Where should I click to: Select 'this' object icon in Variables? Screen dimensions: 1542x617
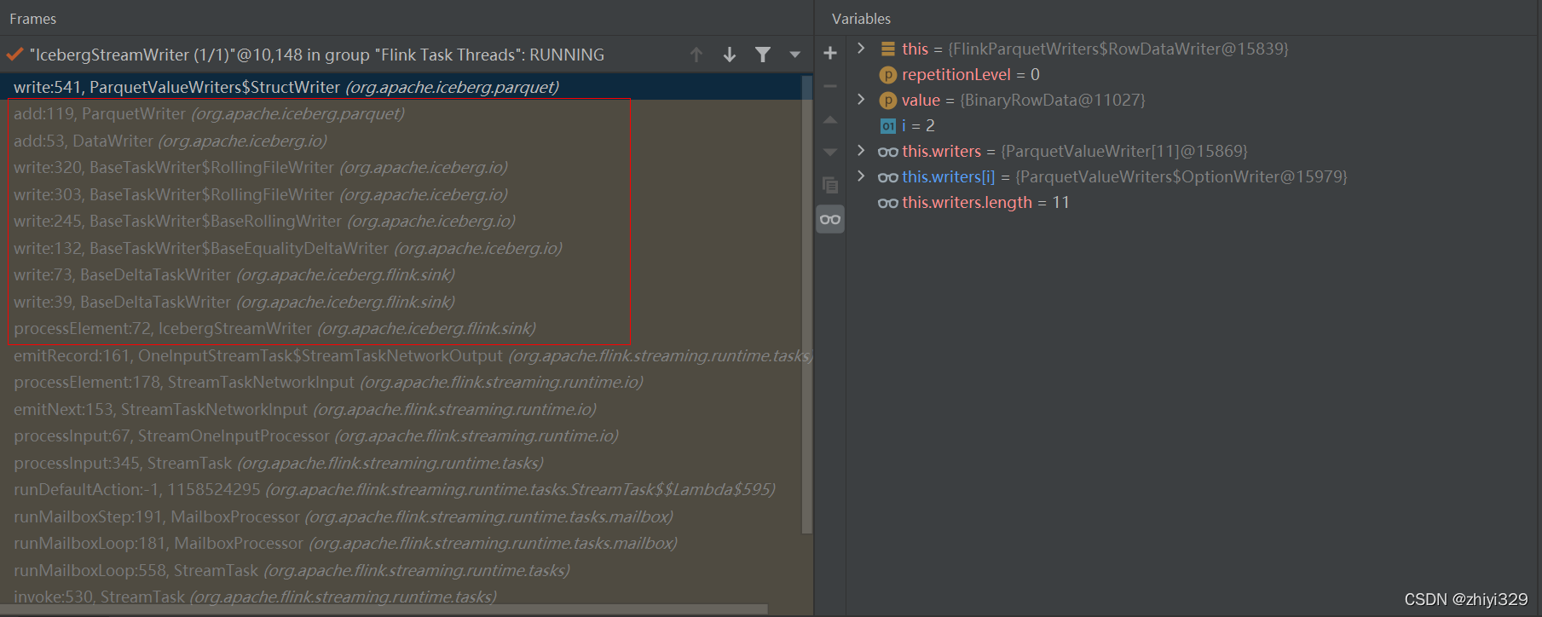coord(888,49)
